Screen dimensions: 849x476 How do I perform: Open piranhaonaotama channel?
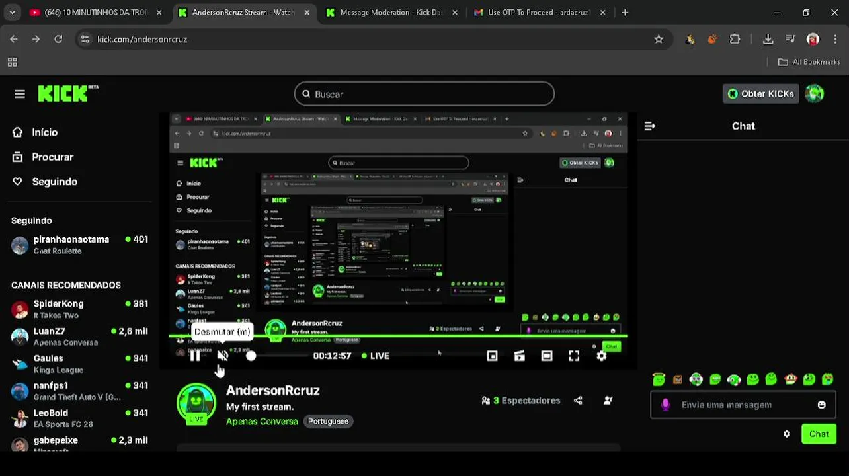pos(79,245)
